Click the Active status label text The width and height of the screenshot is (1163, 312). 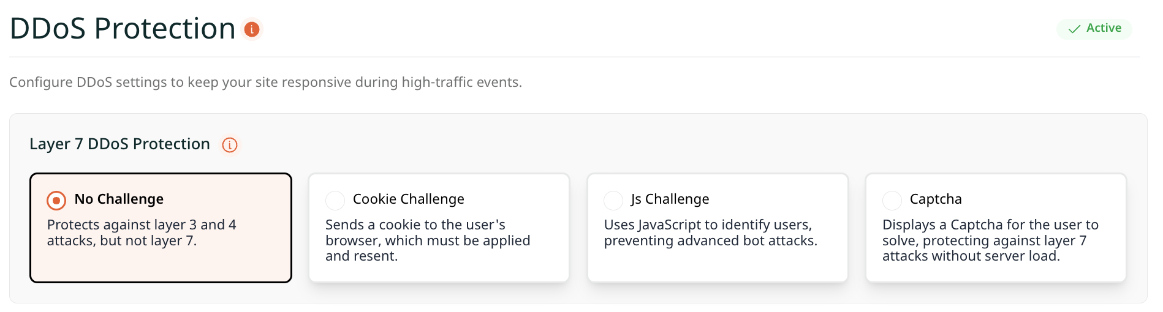(1104, 28)
